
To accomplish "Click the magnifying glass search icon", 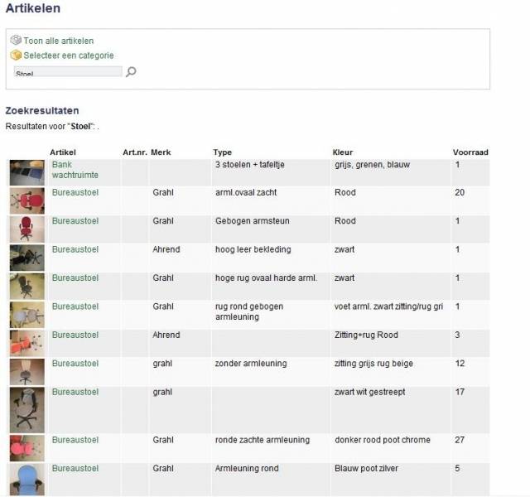I will pos(131,72).
